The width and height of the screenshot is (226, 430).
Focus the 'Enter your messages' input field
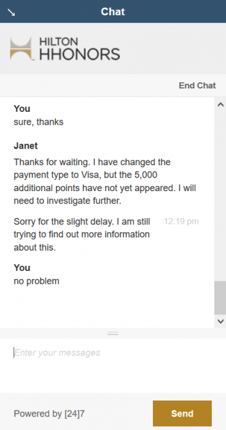pyautogui.click(x=113, y=365)
